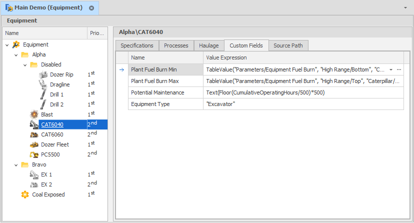
Task: Switch to the Specifications tab
Action: (137, 45)
